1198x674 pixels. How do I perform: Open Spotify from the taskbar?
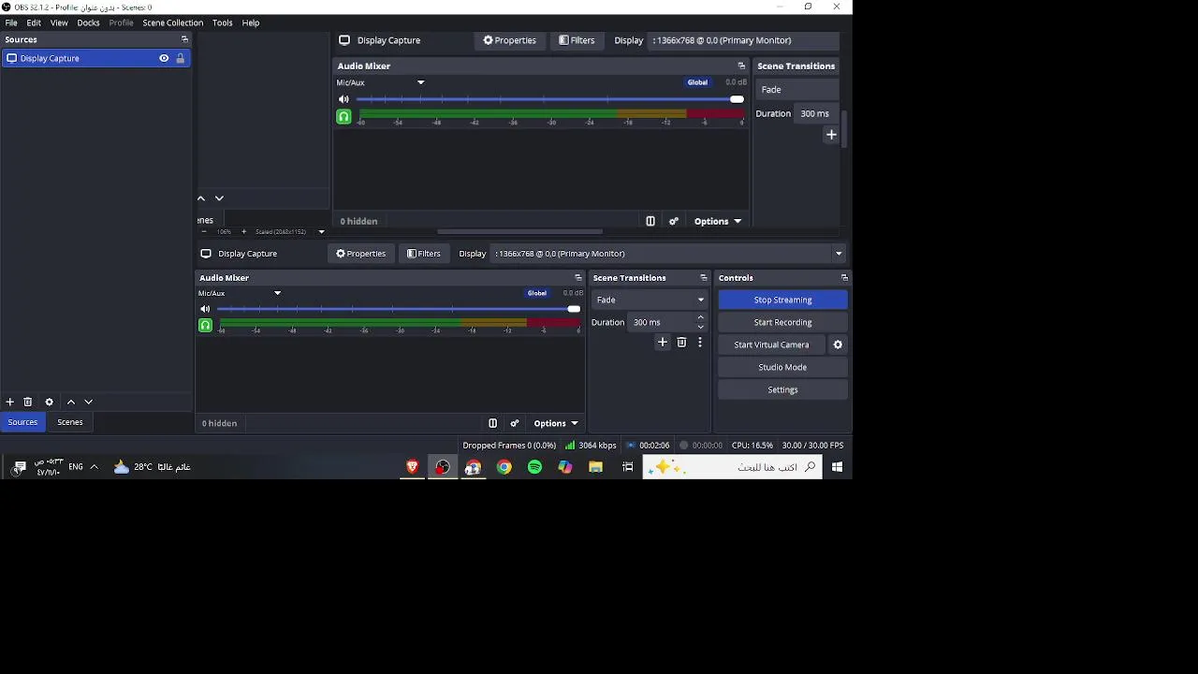534,467
